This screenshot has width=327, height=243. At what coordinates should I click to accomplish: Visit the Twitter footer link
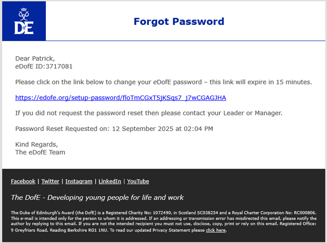[50, 181]
